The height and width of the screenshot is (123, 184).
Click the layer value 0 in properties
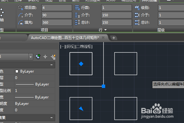[x=35, y=78]
